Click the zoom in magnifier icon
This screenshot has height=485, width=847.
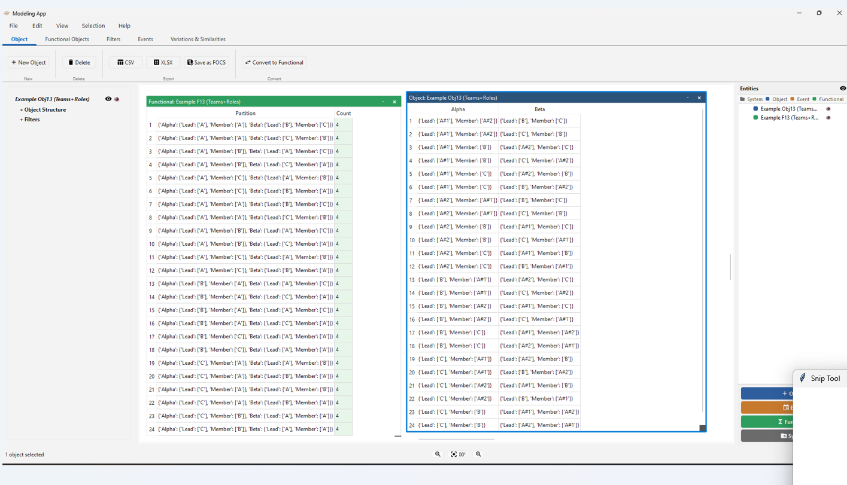click(x=478, y=455)
